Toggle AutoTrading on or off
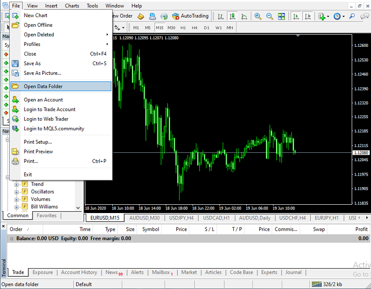Screen dimensions: 371x289 pyautogui.click(x=191, y=16)
